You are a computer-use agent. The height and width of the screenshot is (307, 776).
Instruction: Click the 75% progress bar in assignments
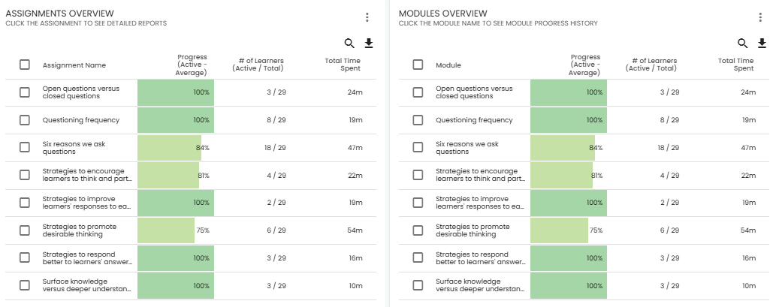166,230
